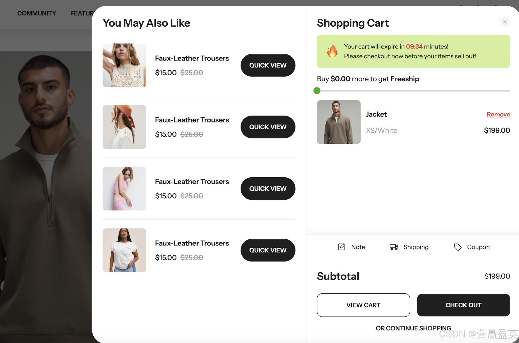Open the COMMUNITY menu
This screenshot has width=519, height=343.
(36, 13)
